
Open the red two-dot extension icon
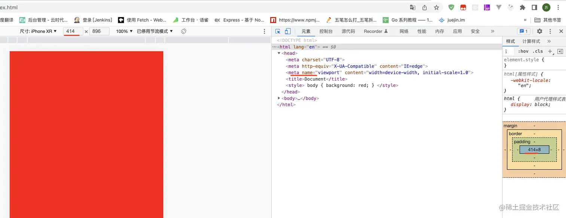[x=463, y=7]
